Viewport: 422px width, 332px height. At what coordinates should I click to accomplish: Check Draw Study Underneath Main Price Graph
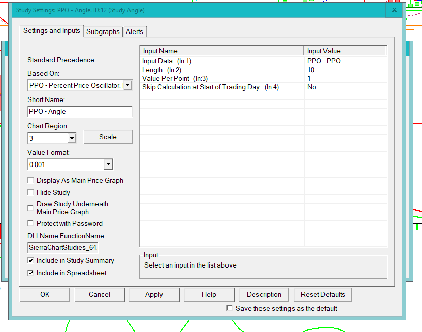[31, 208]
